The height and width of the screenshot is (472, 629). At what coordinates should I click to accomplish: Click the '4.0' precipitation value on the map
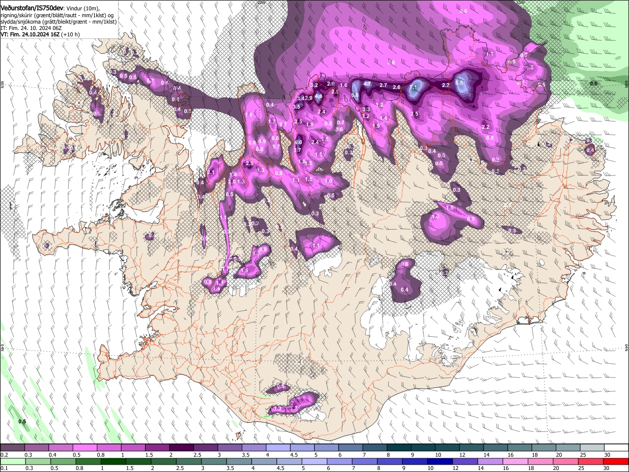[x=298, y=142]
